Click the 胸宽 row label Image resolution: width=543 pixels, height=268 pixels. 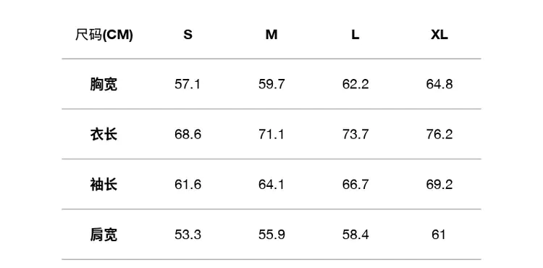104,84
